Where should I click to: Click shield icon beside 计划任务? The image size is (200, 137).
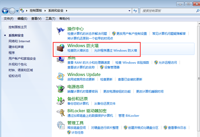(x=69, y=133)
